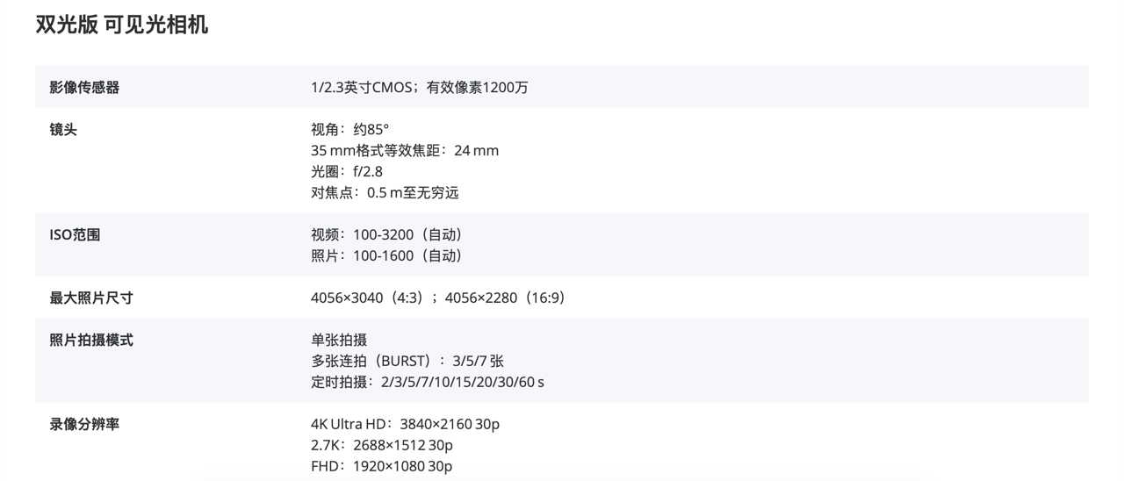This screenshot has height=481, width=1124.
Task: Click the 1/2.3英寸CMOS sensor value text
Action: [x=420, y=87]
